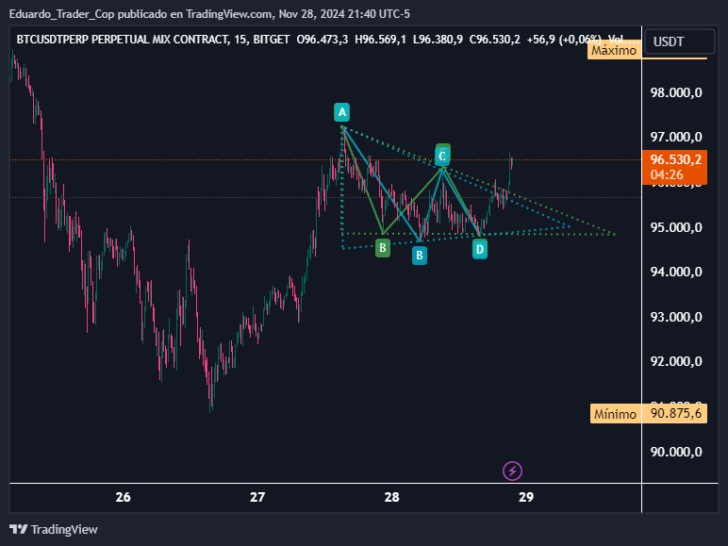Click date 29 on the time axis
Viewport: 728px width, 546px height.
coord(525,497)
